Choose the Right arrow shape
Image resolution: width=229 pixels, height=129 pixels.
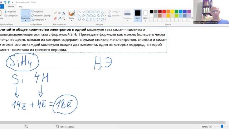(94, 16)
